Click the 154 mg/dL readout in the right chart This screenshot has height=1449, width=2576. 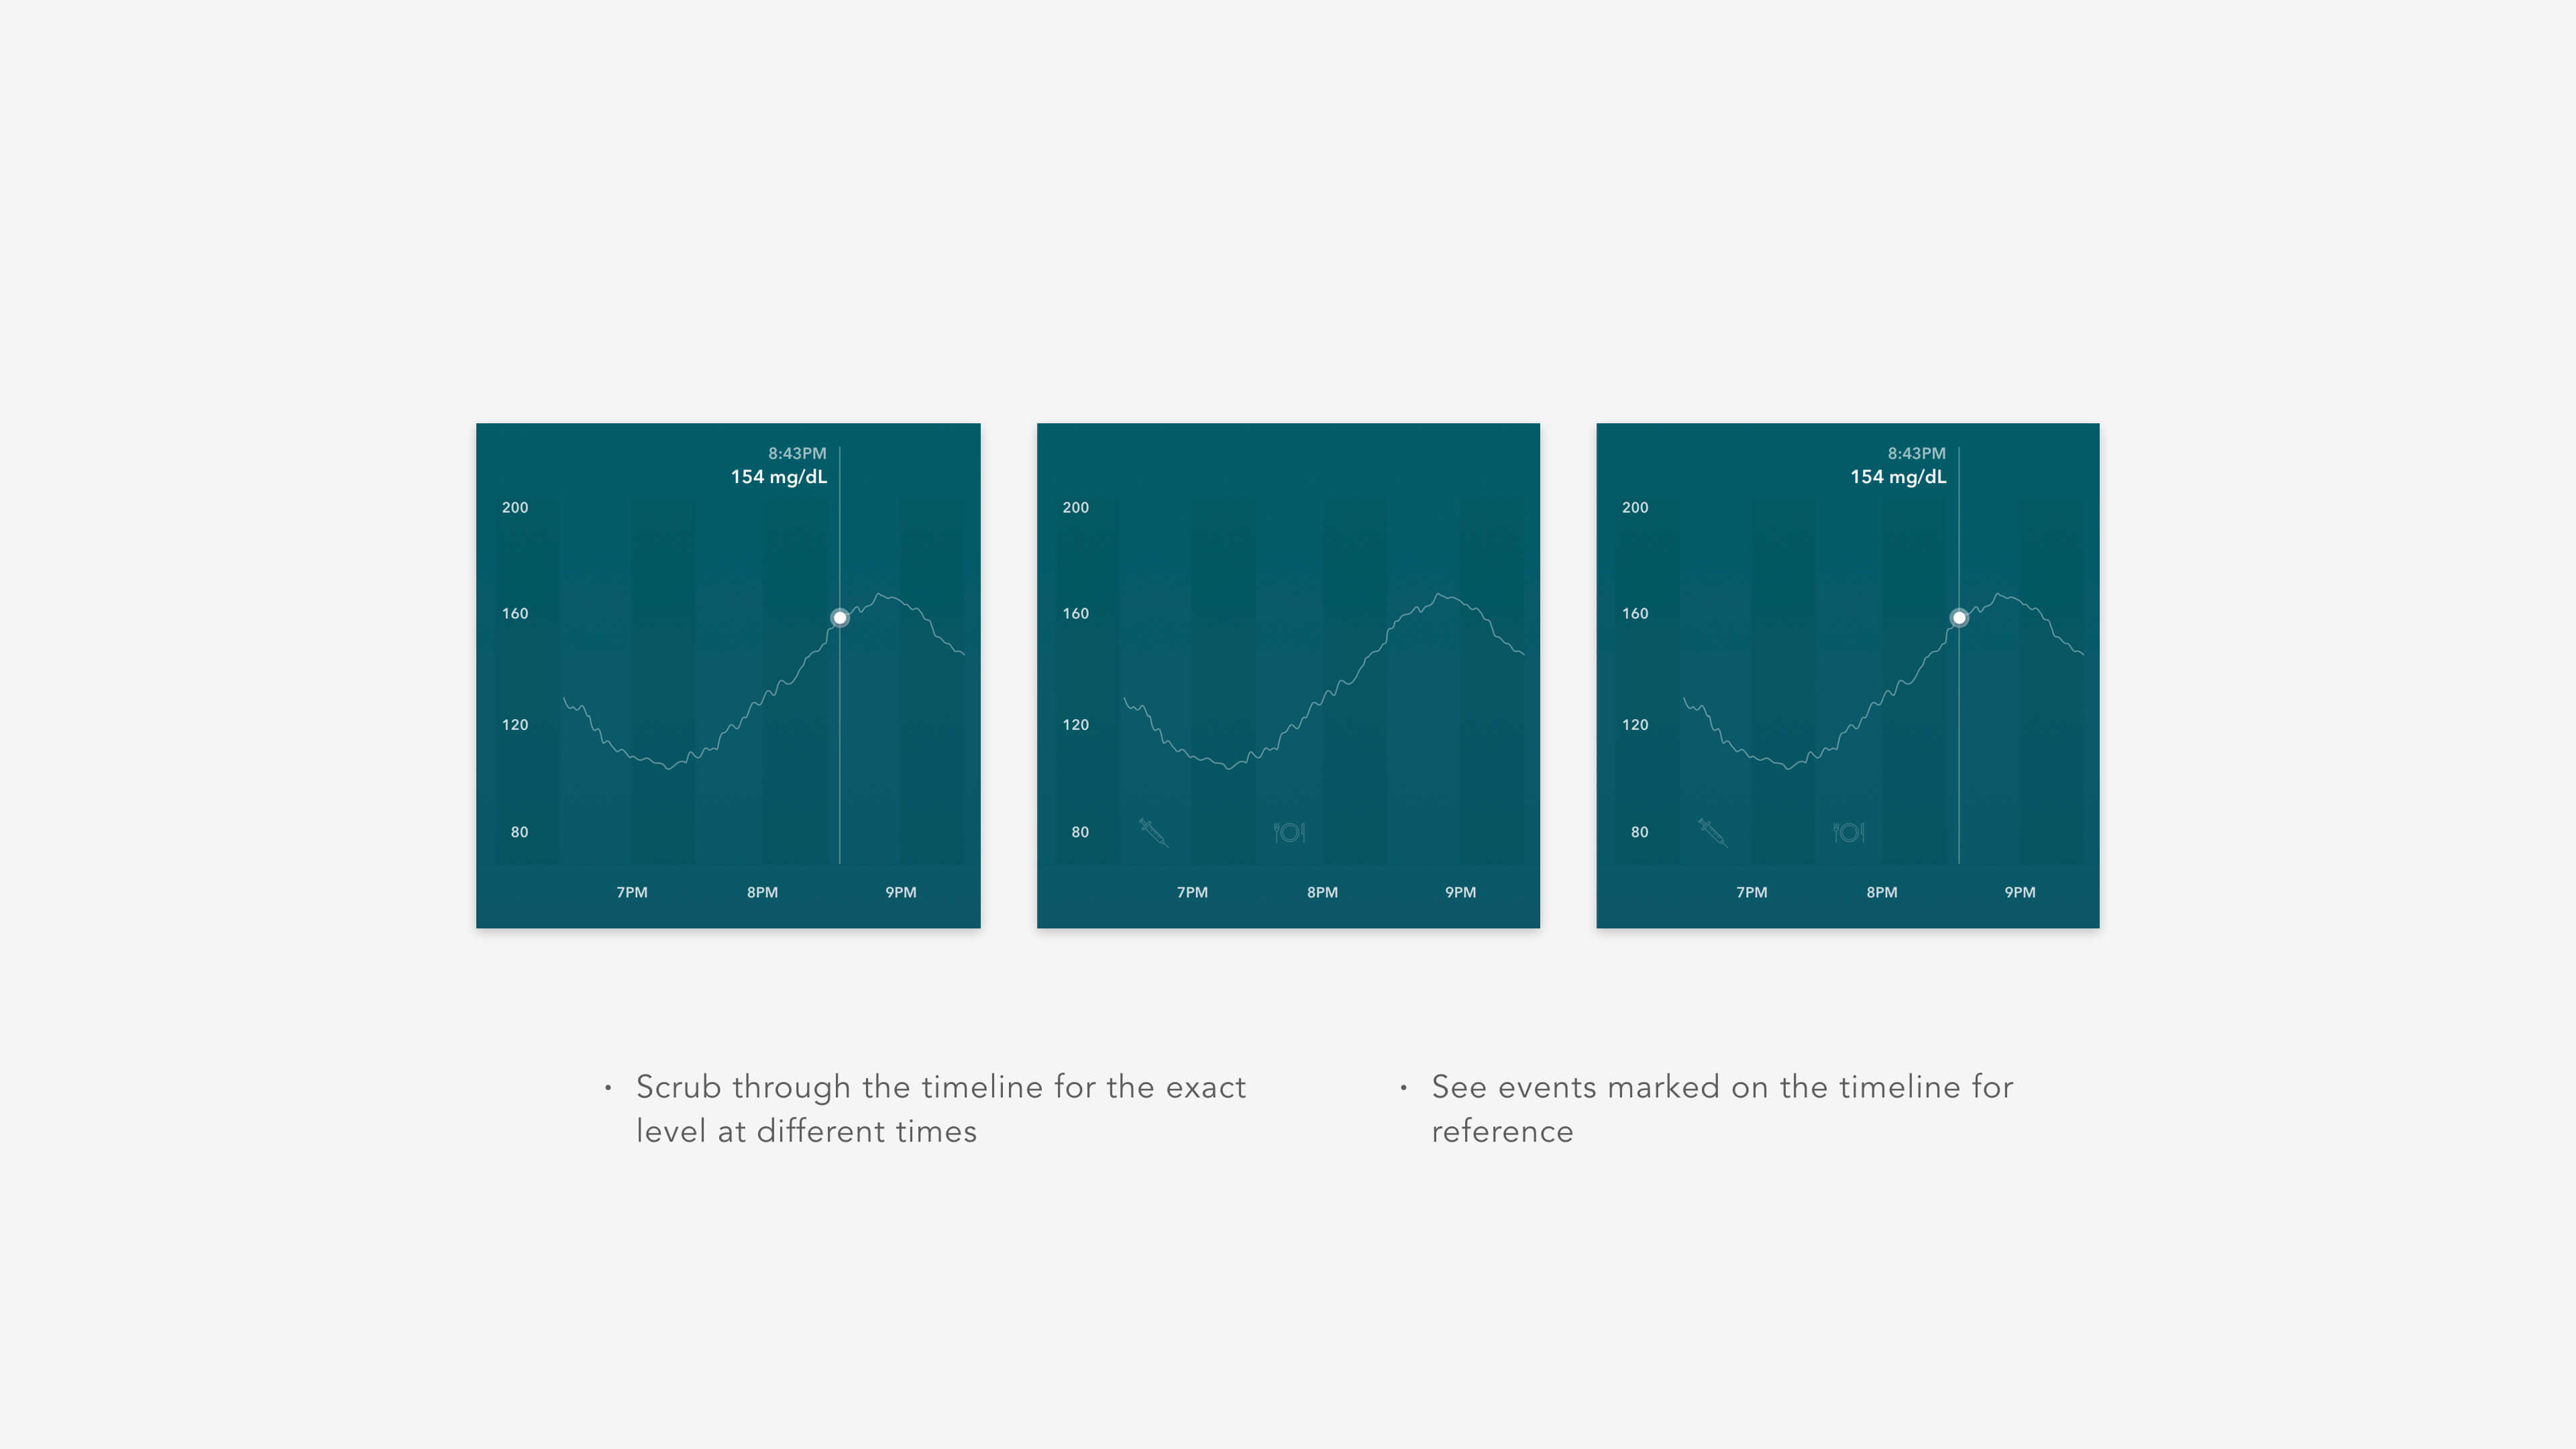tap(1897, 477)
